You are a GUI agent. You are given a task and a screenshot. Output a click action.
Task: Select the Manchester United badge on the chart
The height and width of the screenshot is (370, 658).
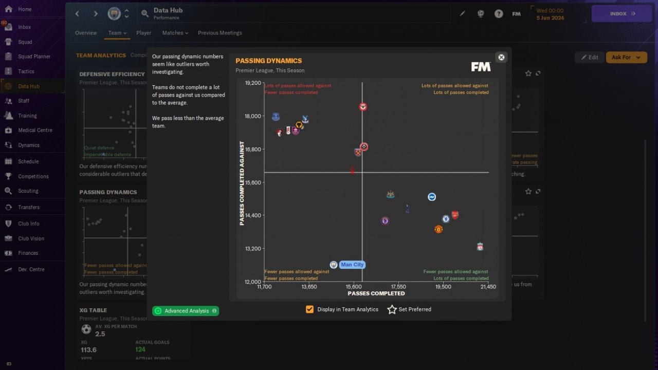(x=438, y=229)
